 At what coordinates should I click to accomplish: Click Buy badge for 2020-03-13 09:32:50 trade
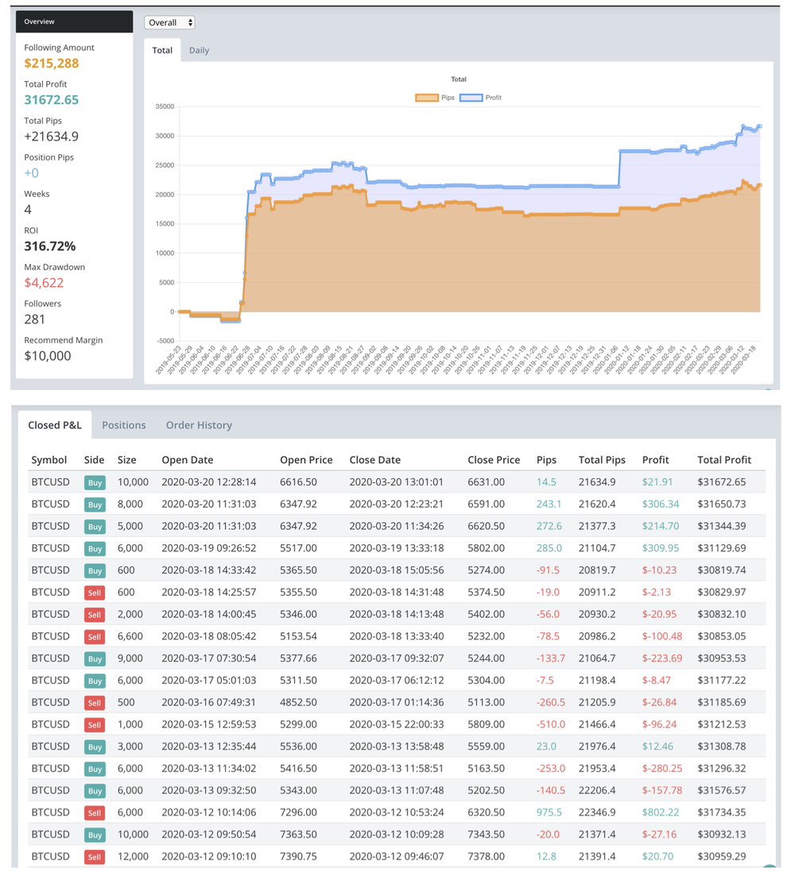(95, 791)
